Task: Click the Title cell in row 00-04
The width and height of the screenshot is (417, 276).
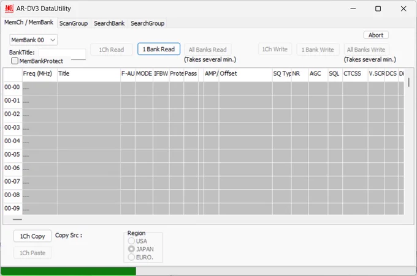Action: pyautogui.click(x=89, y=142)
